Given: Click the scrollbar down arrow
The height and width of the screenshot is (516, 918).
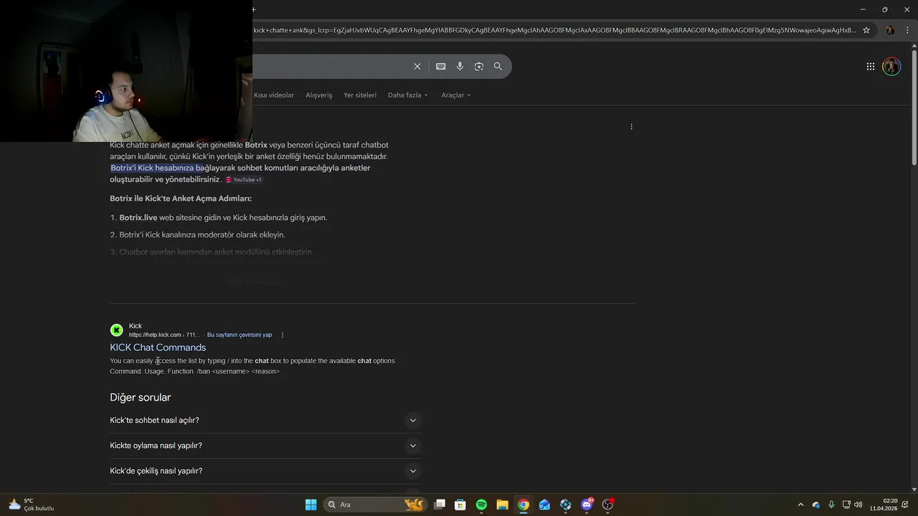Looking at the screenshot, I should (914, 489).
